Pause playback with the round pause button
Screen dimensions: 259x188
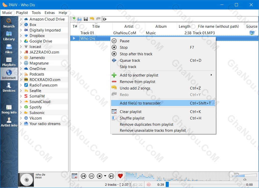[x=92, y=176]
